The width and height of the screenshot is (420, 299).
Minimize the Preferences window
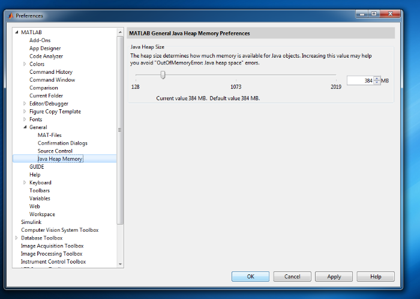point(362,14)
